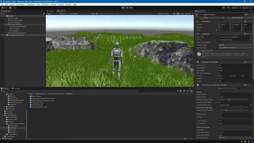This screenshot has width=254, height=143.
Task: Select MainCamera in the Hierarchy
Action: [x=15, y=22]
